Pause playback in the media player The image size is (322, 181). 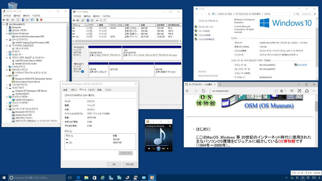click(x=158, y=148)
